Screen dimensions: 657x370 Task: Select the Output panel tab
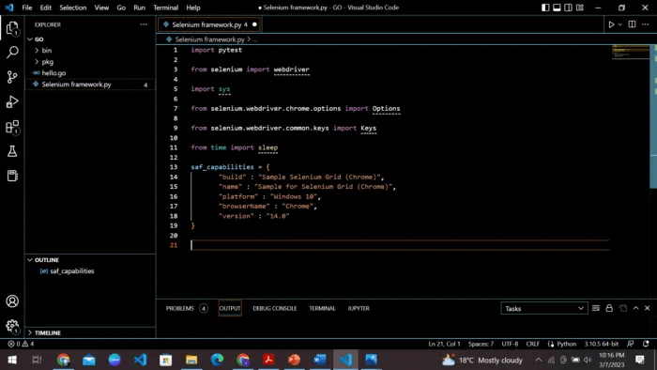[230, 308]
